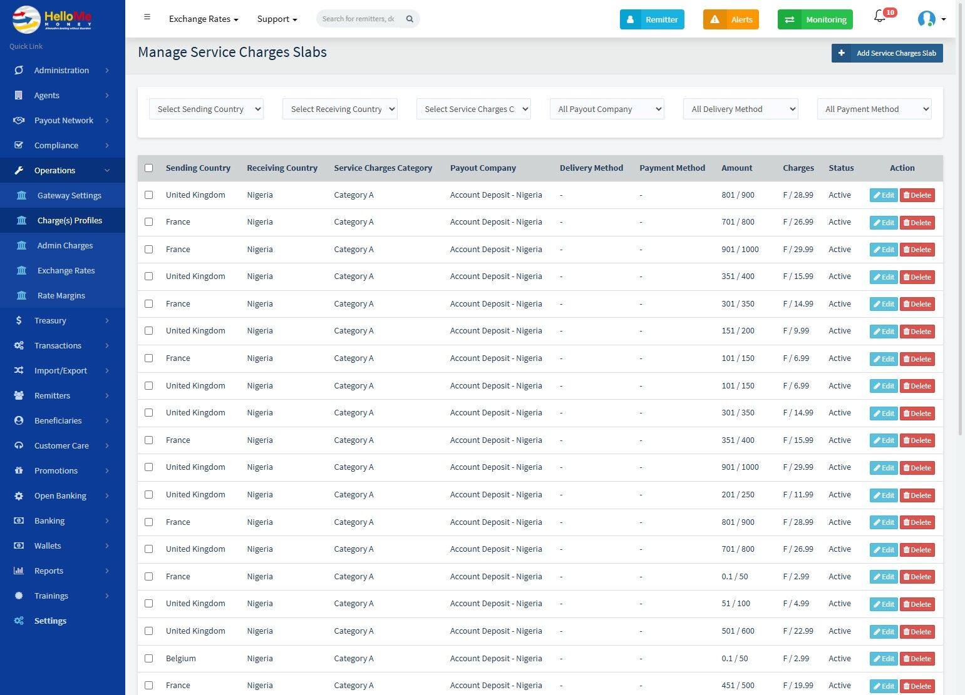Click the Reports bar chart icon
The width and height of the screenshot is (965, 695).
click(19, 571)
